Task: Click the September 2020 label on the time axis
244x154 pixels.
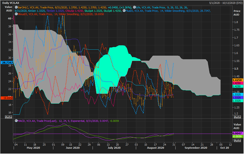Action: click(x=196, y=148)
